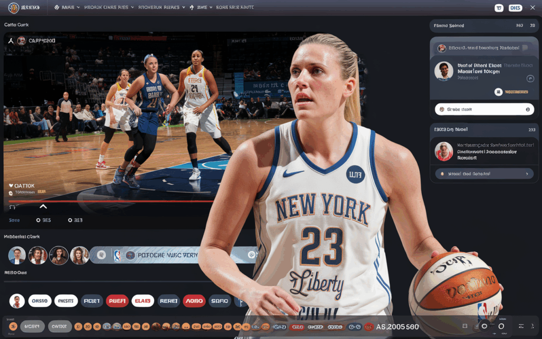542x339 pixels.
Task: Click the second avatar in the people row
Action: pyautogui.click(x=38, y=255)
